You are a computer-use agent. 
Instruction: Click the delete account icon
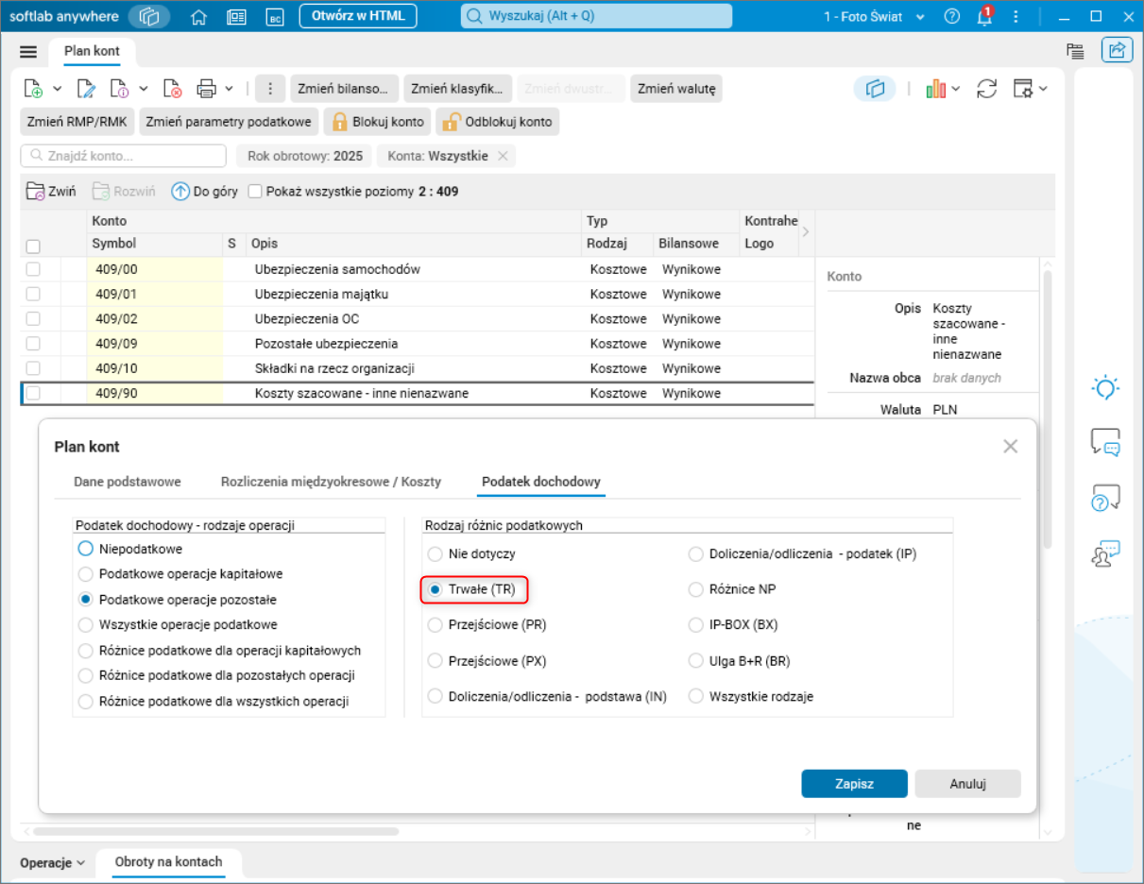[172, 89]
